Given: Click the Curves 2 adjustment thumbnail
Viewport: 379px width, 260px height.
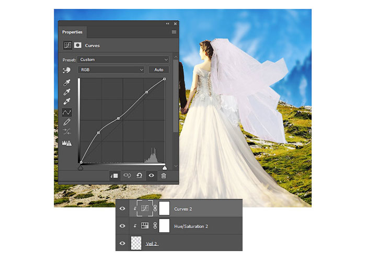Looking at the screenshot, I should (145, 208).
